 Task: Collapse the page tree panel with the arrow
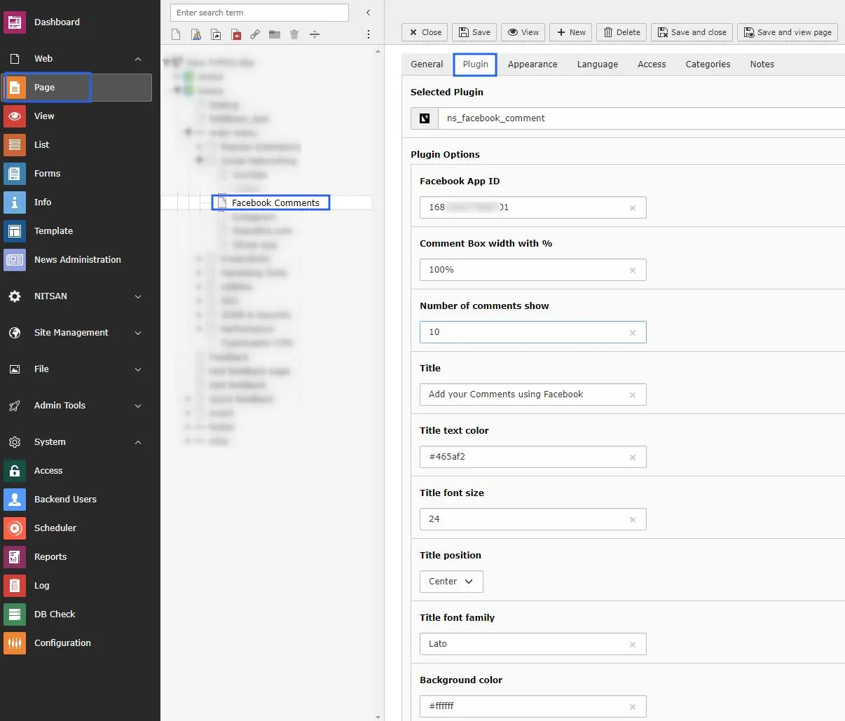click(x=369, y=13)
